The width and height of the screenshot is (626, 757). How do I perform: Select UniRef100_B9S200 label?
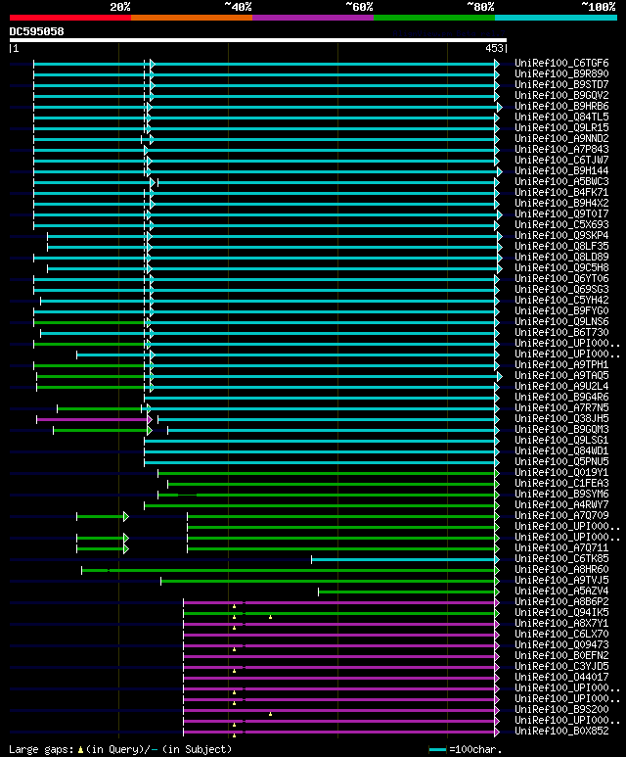tap(561, 709)
